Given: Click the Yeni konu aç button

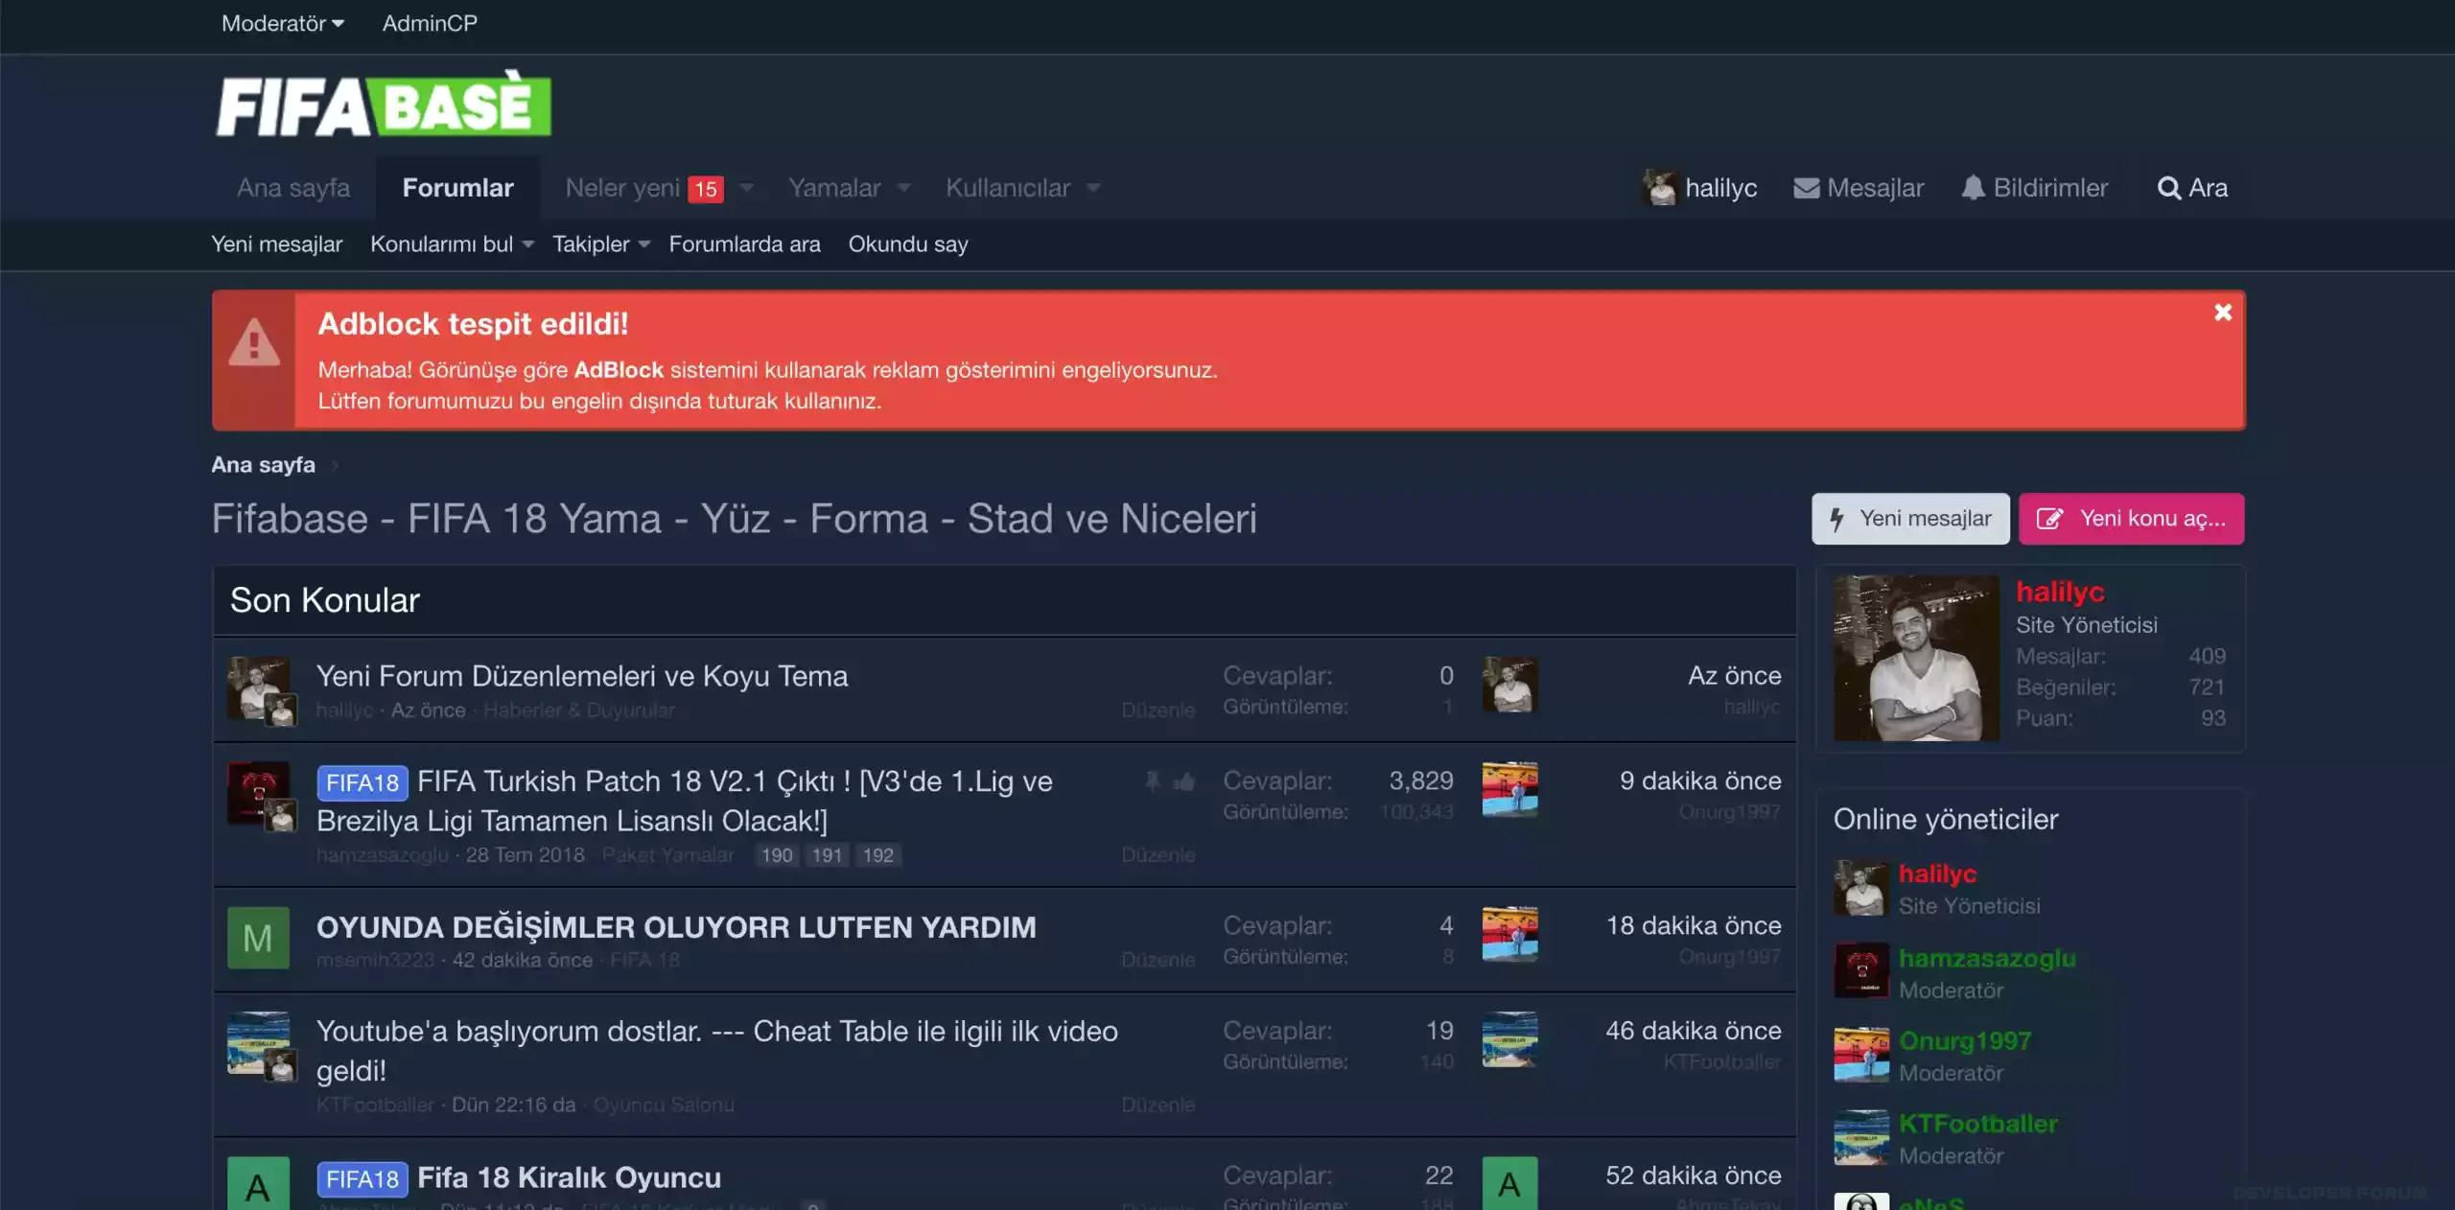Looking at the screenshot, I should click(2130, 519).
